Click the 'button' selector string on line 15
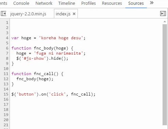 coord(26,94)
